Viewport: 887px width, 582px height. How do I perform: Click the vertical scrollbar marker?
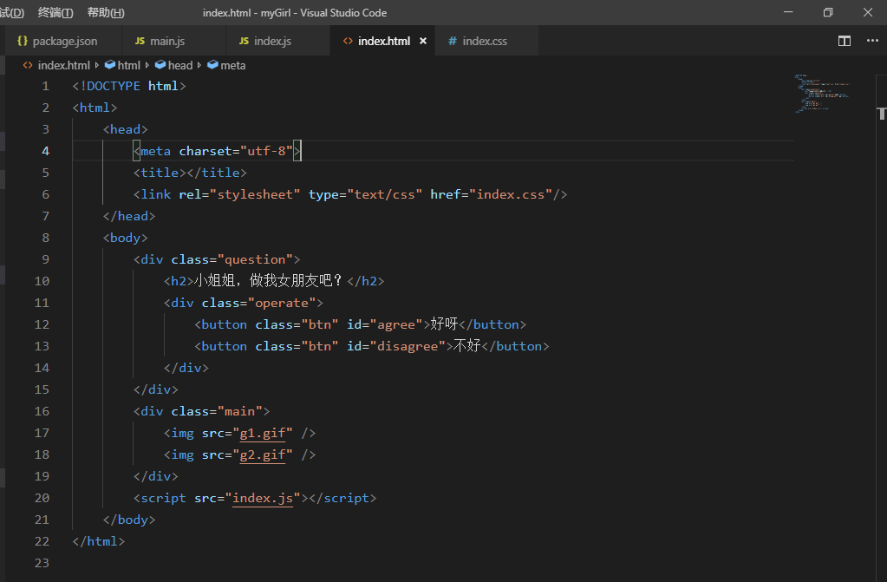[882, 114]
